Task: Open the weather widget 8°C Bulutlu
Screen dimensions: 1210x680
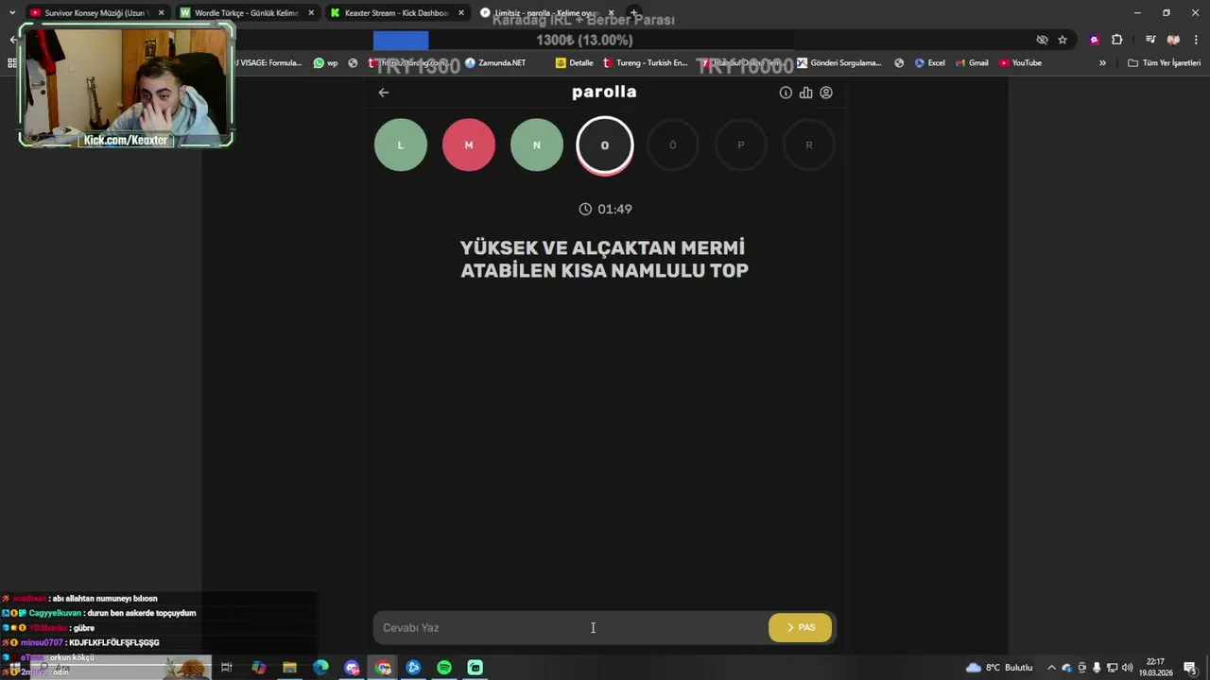Action: [x=999, y=668]
